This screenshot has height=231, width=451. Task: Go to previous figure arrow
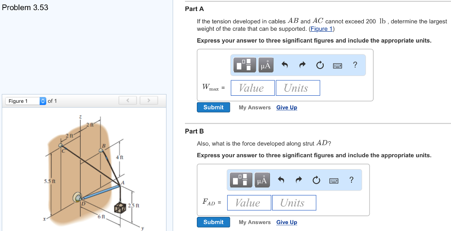(x=127, y=101)
